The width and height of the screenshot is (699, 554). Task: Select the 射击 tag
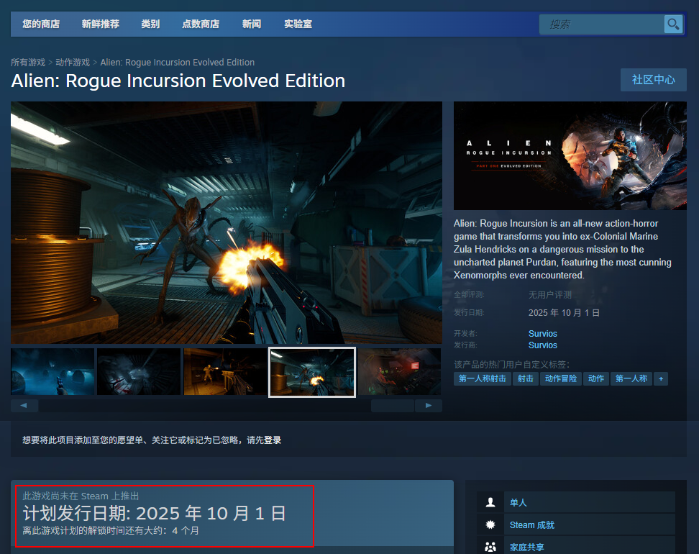(x=525, y=378)
